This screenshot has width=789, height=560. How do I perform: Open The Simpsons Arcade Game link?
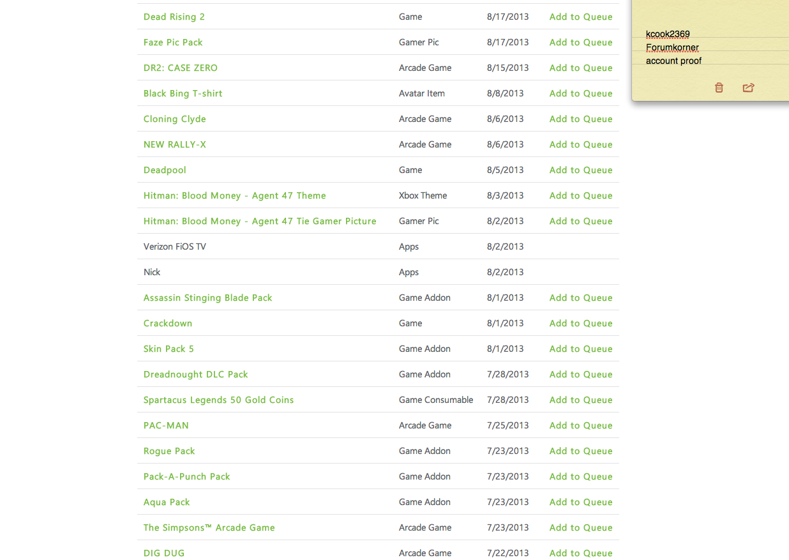(209, 527)
